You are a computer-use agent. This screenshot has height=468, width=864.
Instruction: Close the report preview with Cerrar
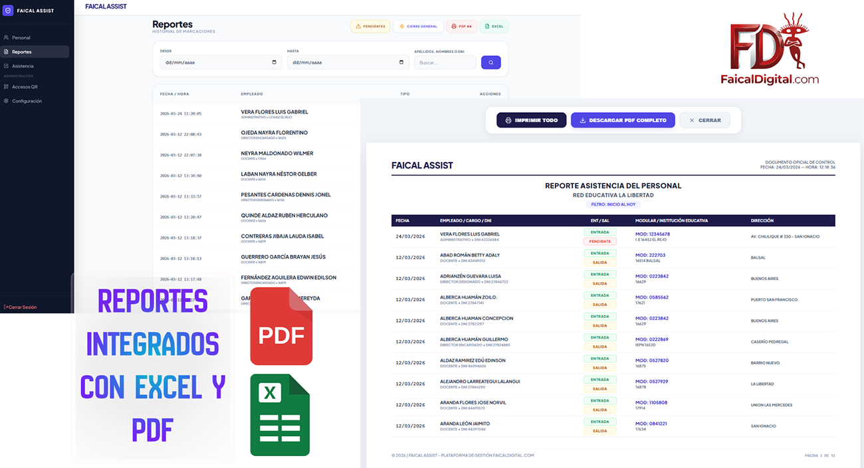coord(704,120)
